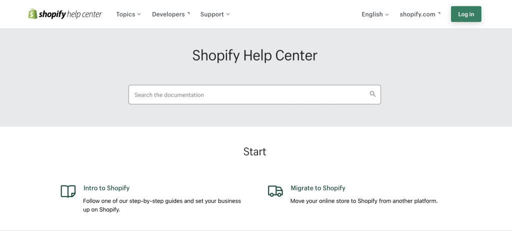Open the Migrate to Shopify link

coord(317,188)
